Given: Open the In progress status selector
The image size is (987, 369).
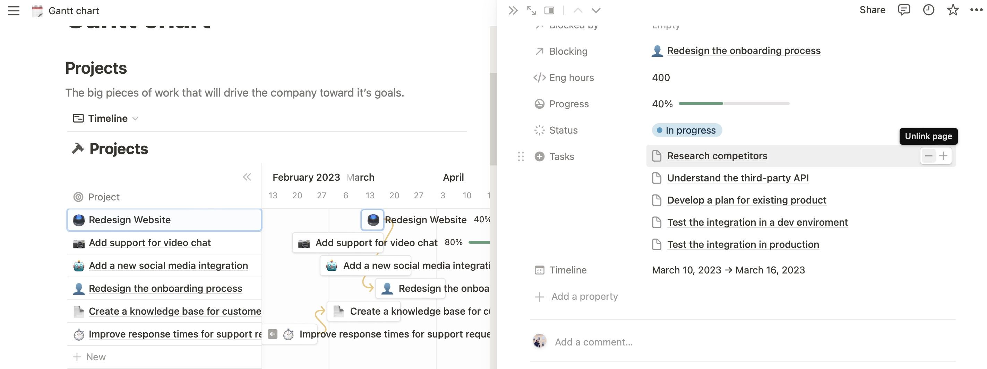Looking at the screenshot, I should 687,130.
